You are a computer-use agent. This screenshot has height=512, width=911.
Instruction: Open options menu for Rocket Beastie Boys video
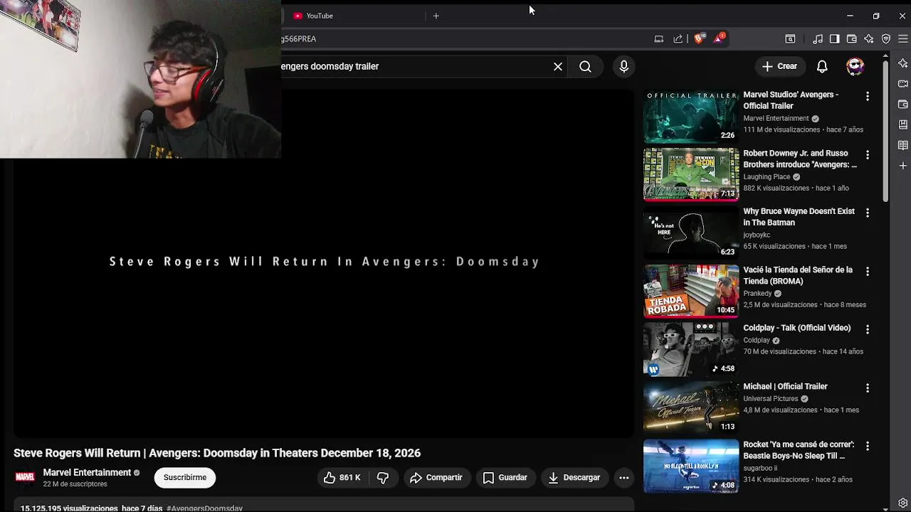point(867,446)
